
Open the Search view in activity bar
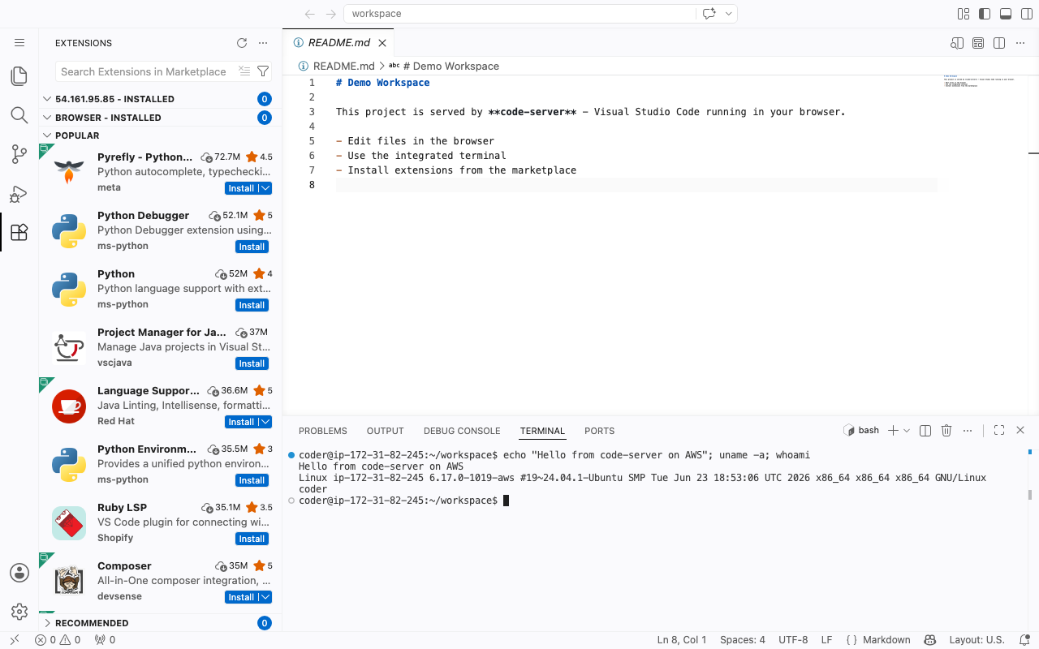point(19,115)
